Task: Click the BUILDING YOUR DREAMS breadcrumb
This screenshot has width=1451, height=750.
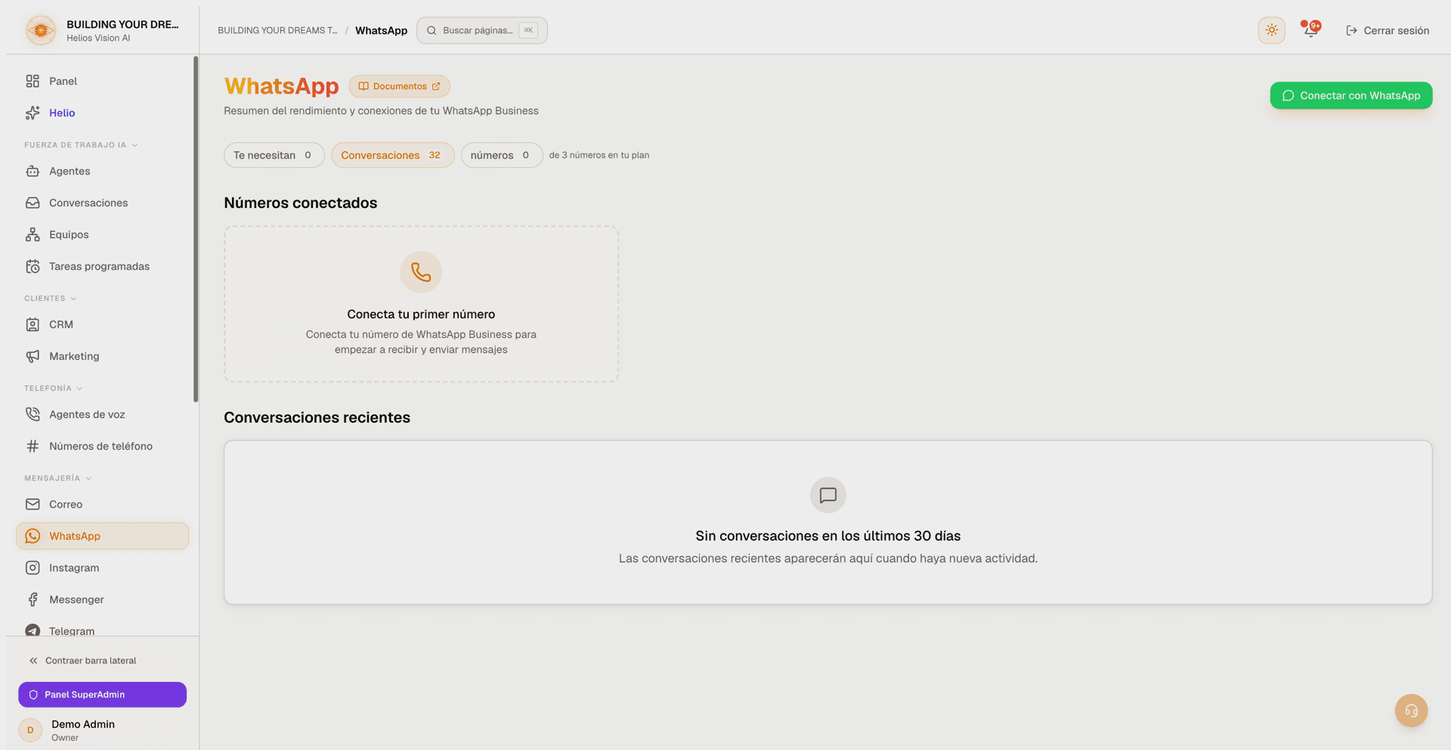Action: click(277, 30)
